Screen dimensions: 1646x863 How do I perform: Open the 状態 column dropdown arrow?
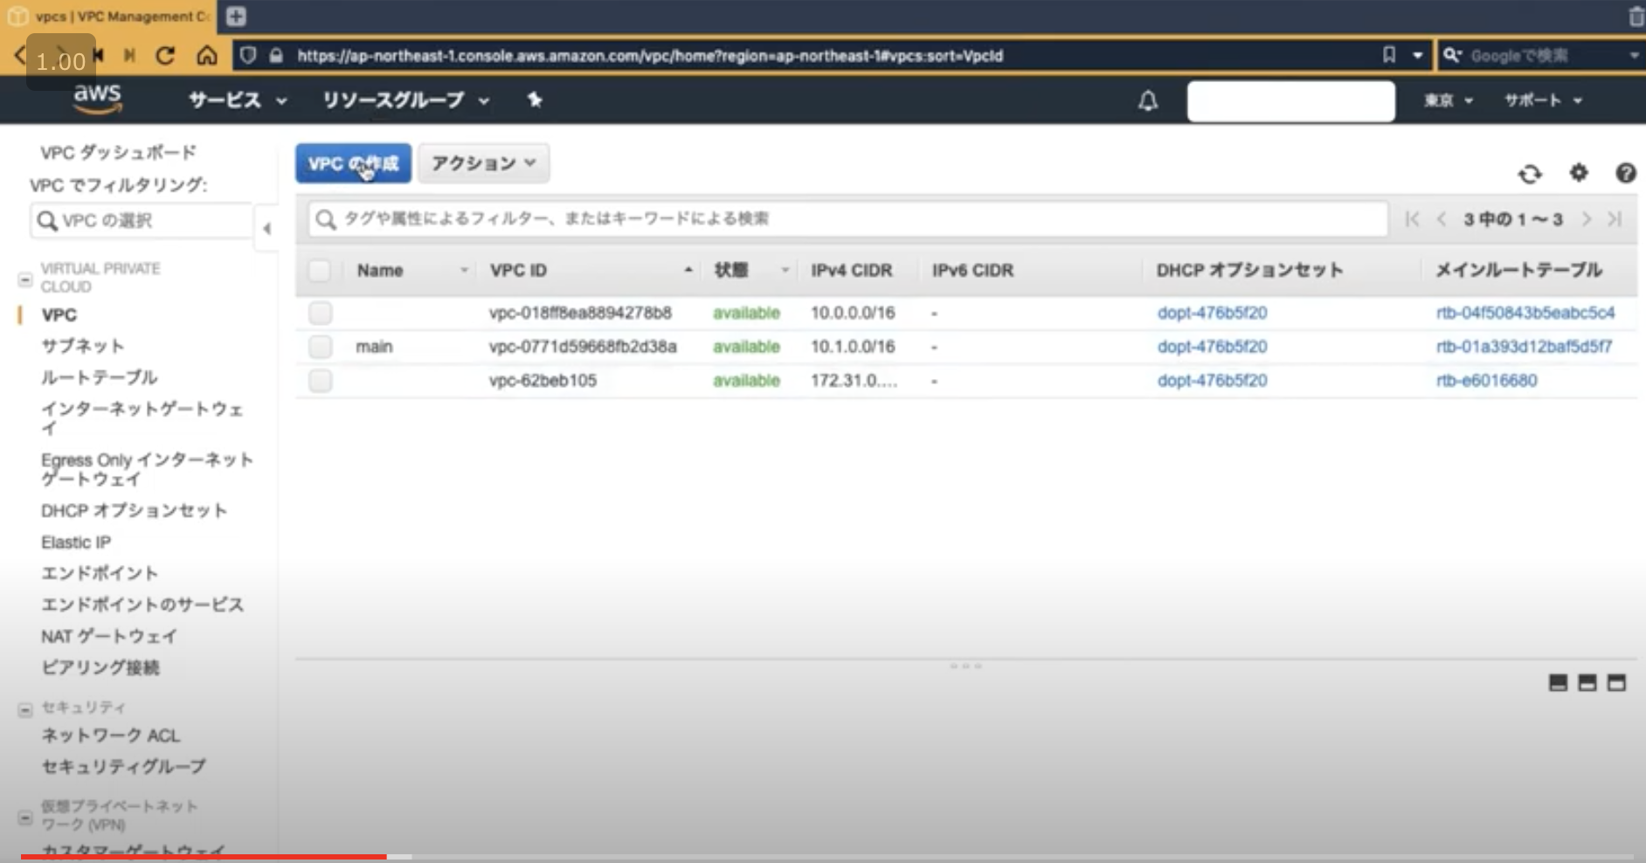click(785, 271)
